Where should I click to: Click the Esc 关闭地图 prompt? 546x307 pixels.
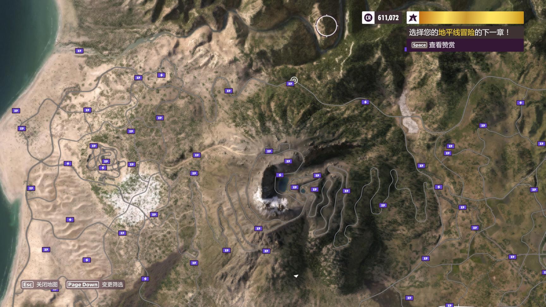click(40, 285)
